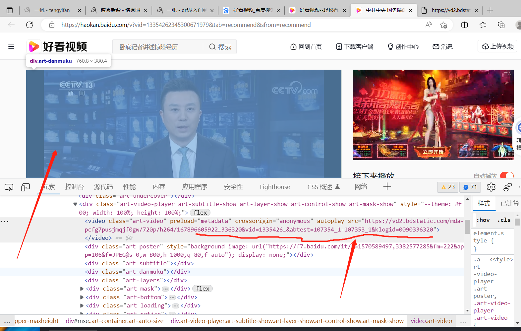The image size is (521, 331).
Task: Click the browser address bar URL
Action: click(x=186, y=25)
